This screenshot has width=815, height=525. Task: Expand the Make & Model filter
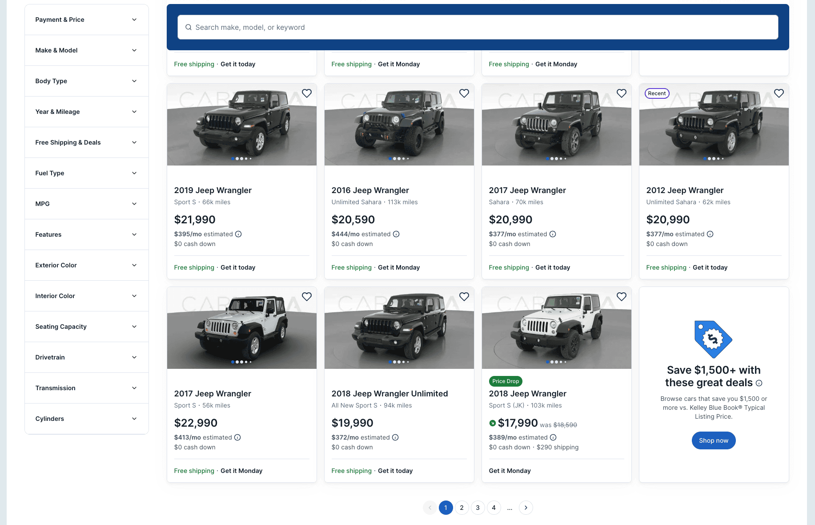(x=87, y=50)
